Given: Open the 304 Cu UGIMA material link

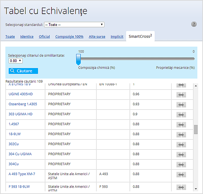Looking at the screenshot, I should click(20, 154).
